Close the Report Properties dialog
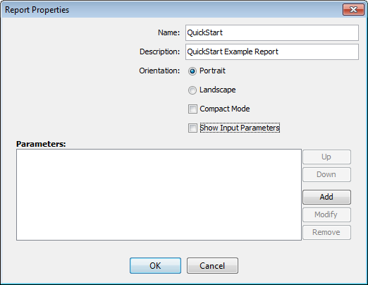 353,10
